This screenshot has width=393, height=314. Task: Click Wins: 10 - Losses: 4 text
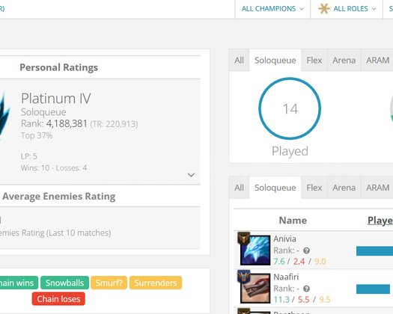pos(54,167)
